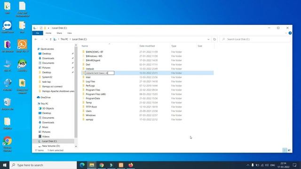Click XAMPP icon on the taskbar
The height and width of the screenshot is (169, 301).
click(121, 165)
